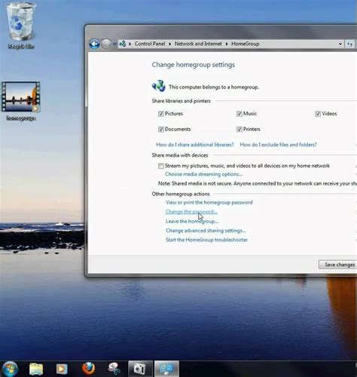Click the homegroup globe icon
357x377 pixels.
pos(159,86)
